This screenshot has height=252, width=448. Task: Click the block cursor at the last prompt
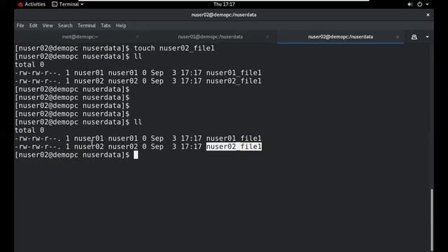coord(136,155)
